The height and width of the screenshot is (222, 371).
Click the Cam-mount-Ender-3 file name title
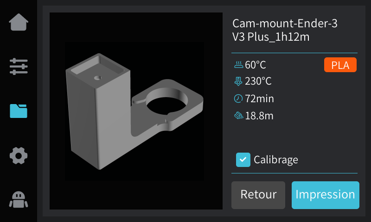point(285,30)
